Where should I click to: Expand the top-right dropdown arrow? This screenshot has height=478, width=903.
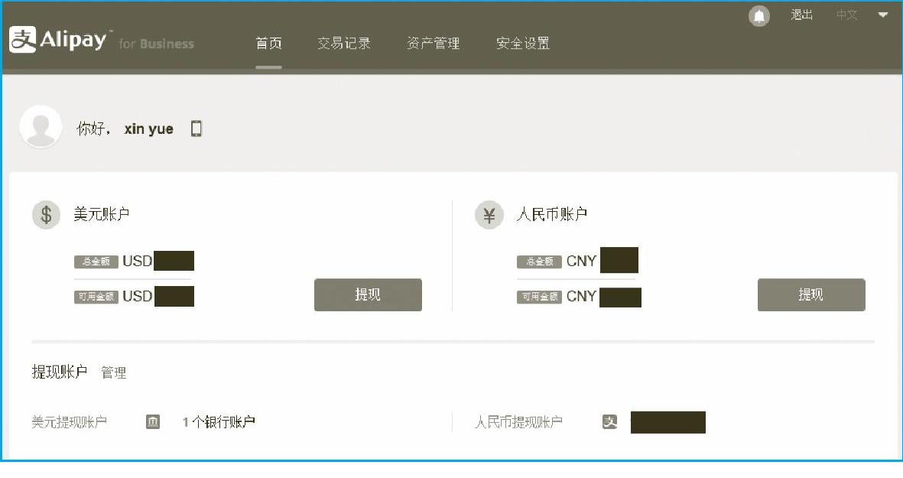[882, 15]
